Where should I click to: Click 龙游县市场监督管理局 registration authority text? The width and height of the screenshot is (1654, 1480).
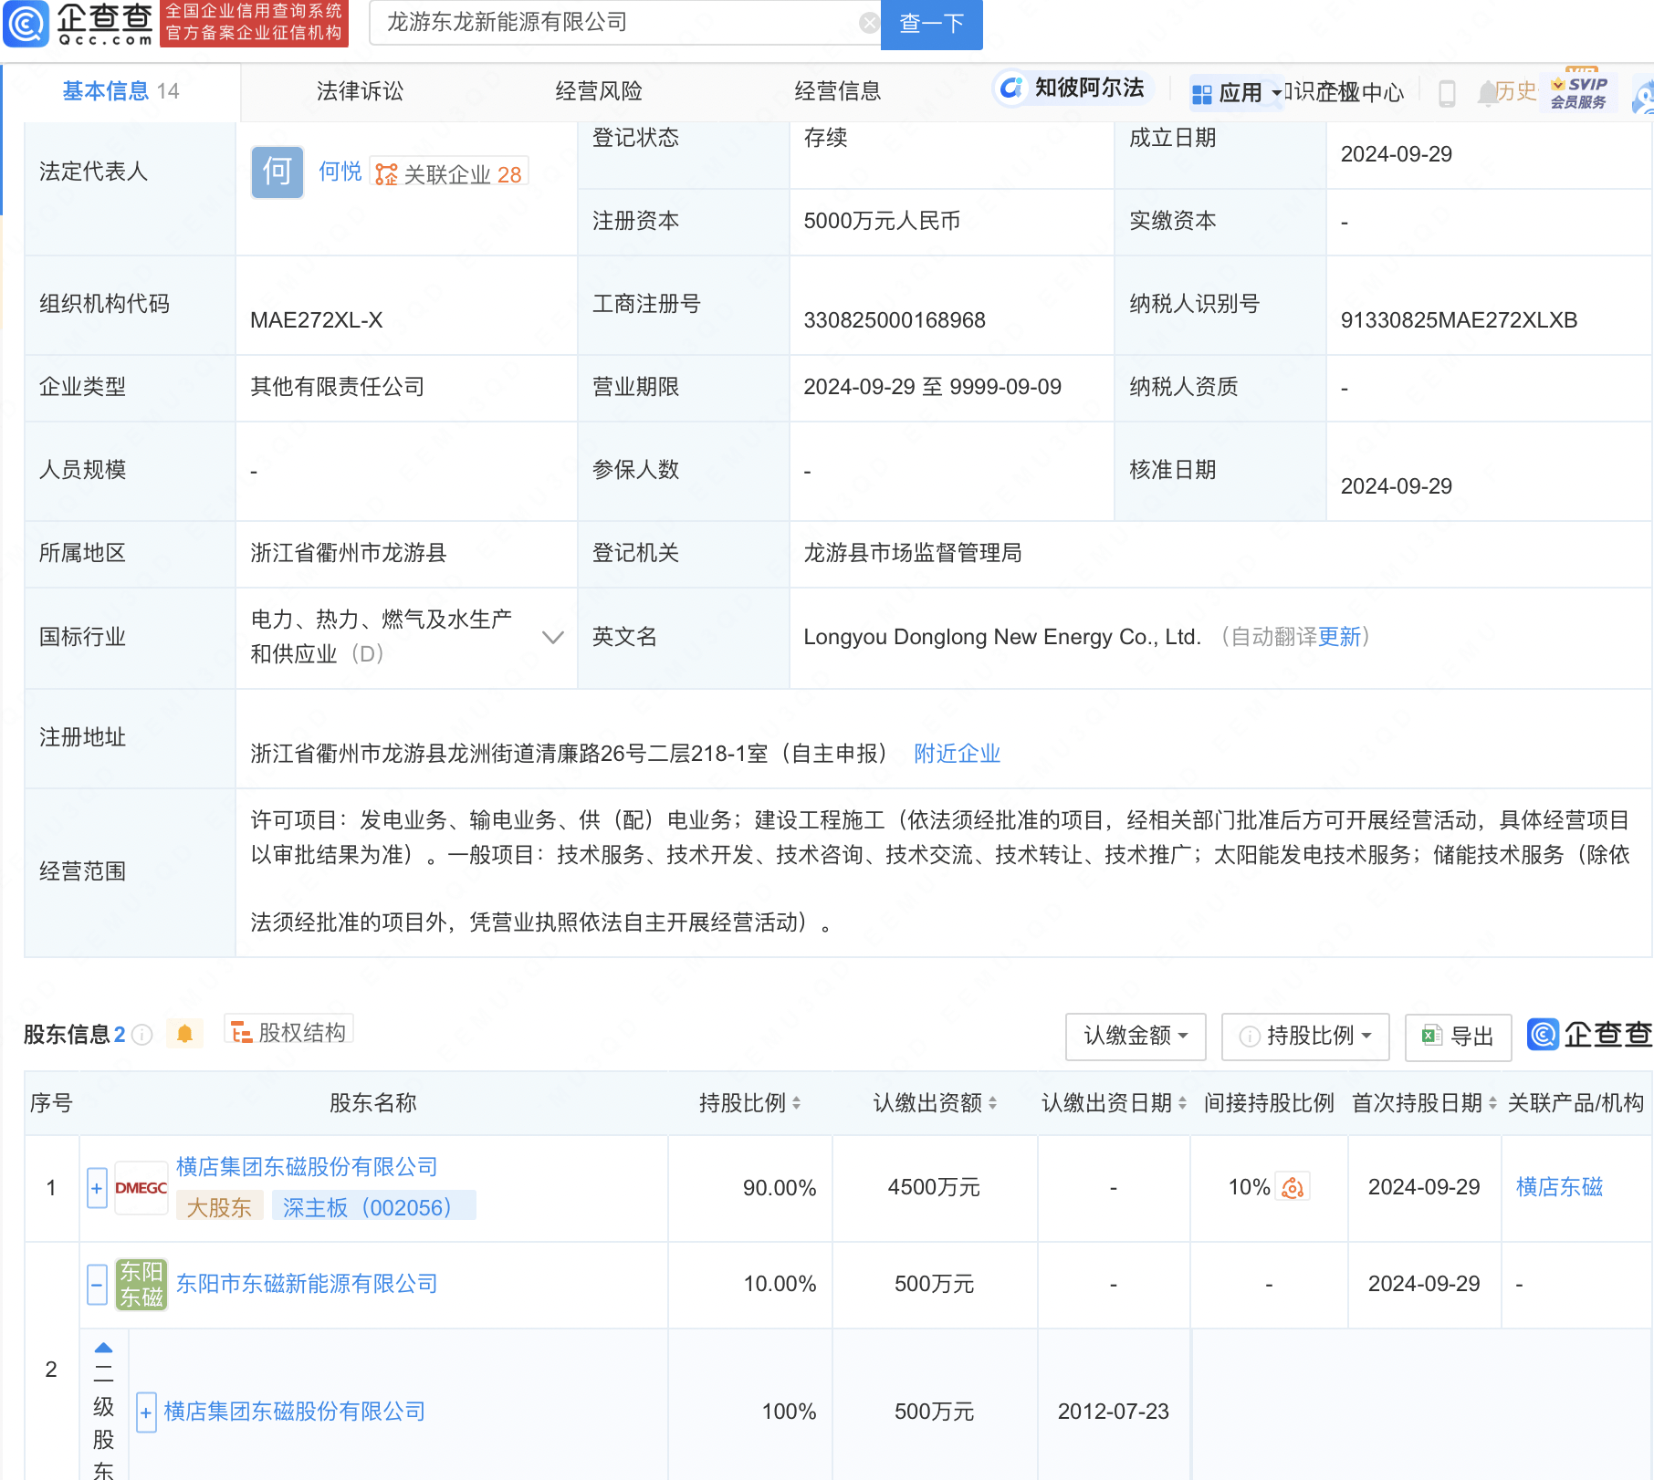click(913, 553)
